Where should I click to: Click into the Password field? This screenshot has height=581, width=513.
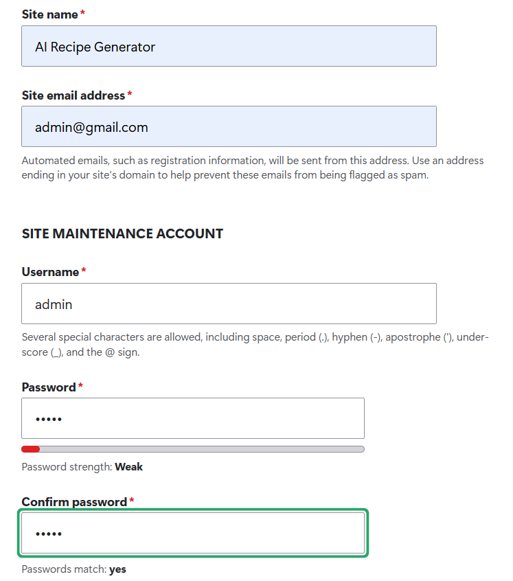coord(193,418)
